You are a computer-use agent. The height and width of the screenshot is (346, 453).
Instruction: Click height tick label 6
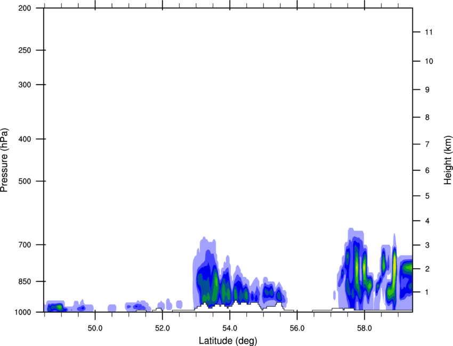(427, 170)
